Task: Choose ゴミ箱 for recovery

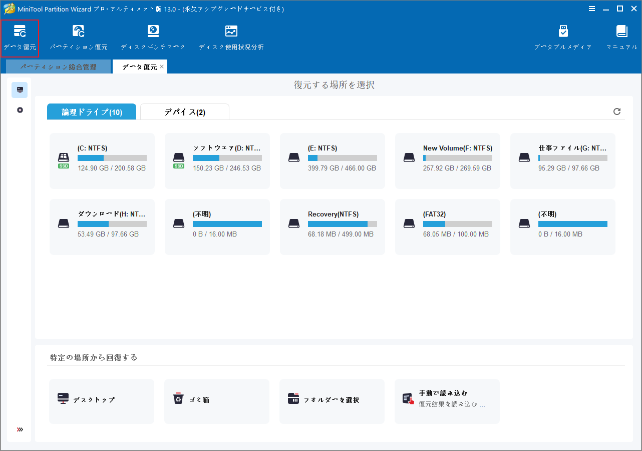Action: (216, 401)
